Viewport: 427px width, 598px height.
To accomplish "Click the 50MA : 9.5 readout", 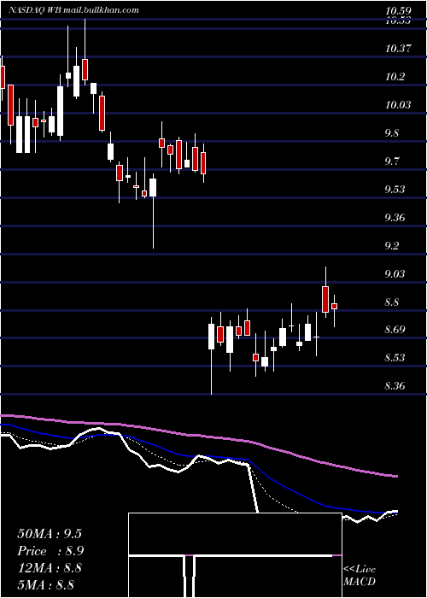I will [x=50, y=534].
